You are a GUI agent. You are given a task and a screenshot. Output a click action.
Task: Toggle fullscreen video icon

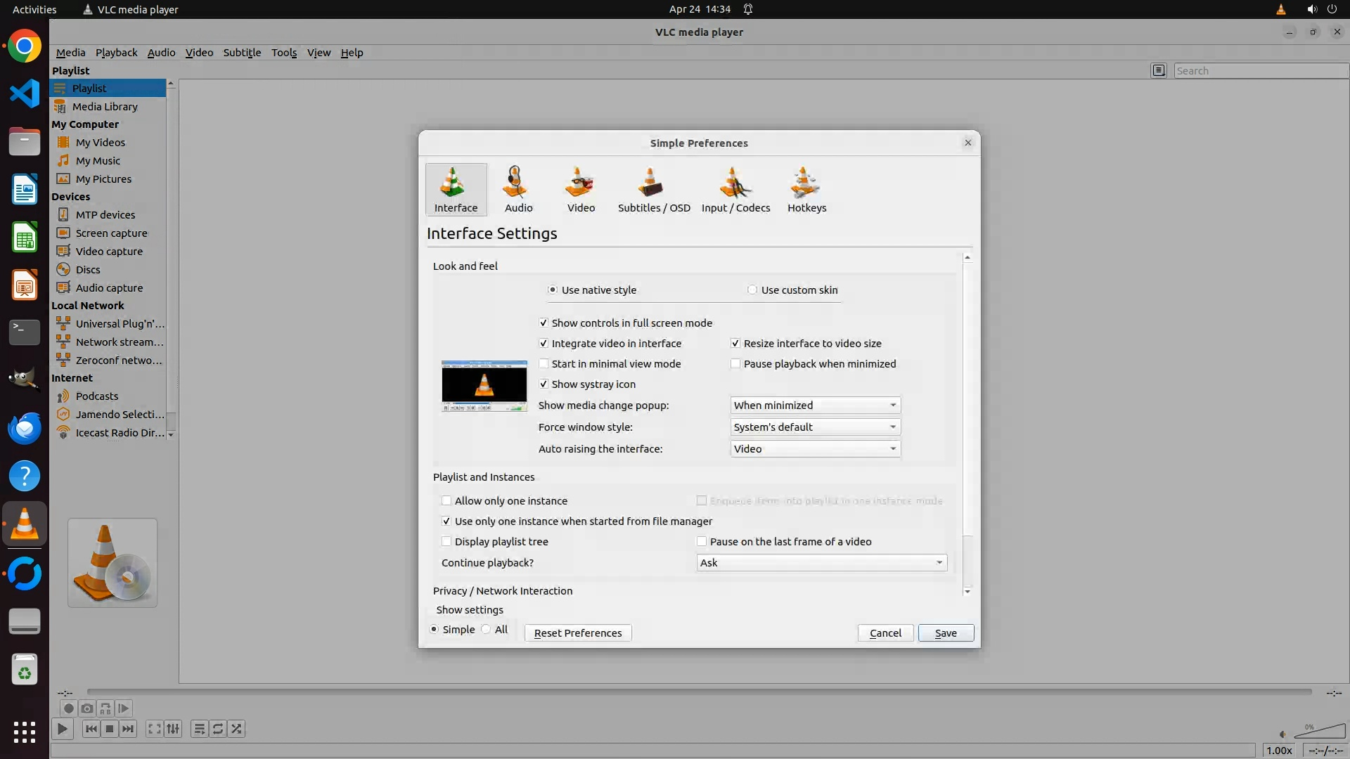coord(154,729)
